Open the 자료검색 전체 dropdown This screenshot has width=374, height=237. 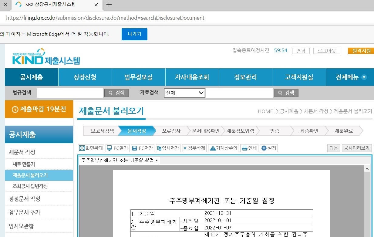(x=184, y=93)
